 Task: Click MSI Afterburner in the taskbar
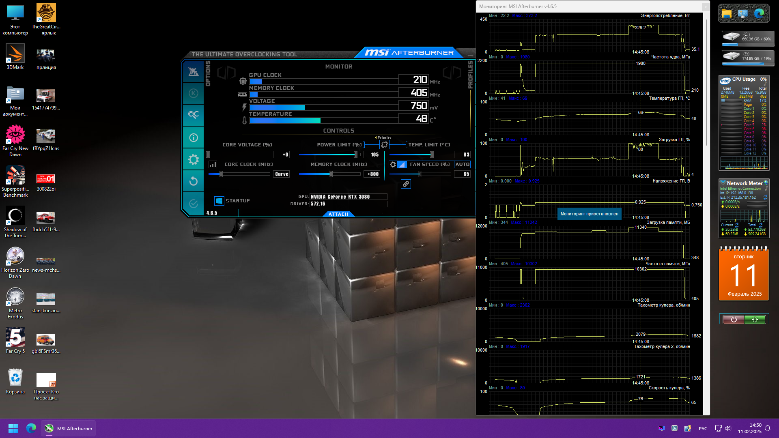pyautogui.click(x=69, y=428)
